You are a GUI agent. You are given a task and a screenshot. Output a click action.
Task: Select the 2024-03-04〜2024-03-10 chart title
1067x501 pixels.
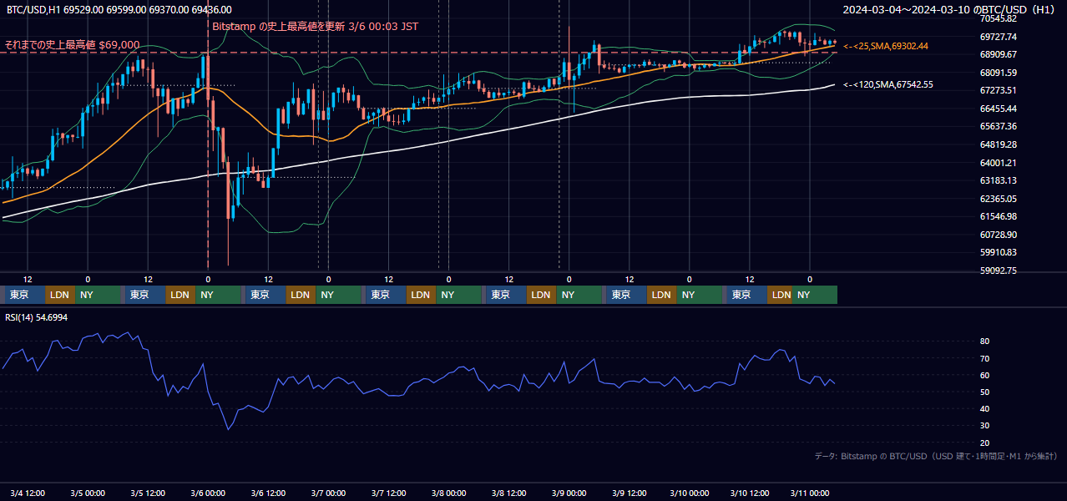coord(949,9)
